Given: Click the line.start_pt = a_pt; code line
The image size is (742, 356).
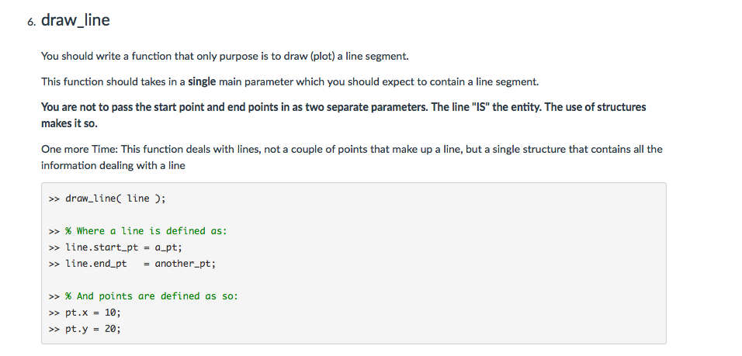Looking at the screenshot, I should [116, 247].
